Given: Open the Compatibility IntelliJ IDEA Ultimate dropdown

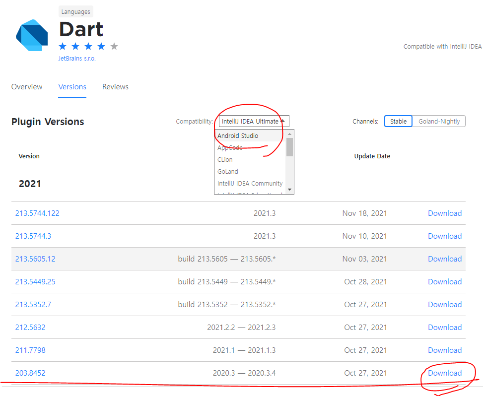Looking at the screenshot, I should (254, 121).
